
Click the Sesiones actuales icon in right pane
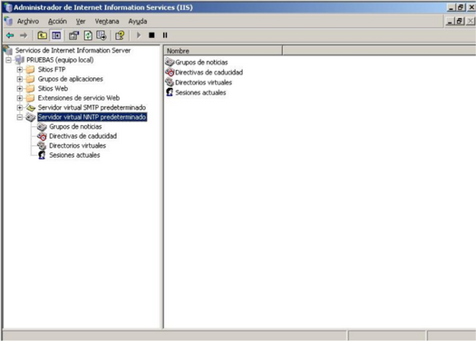170,93
